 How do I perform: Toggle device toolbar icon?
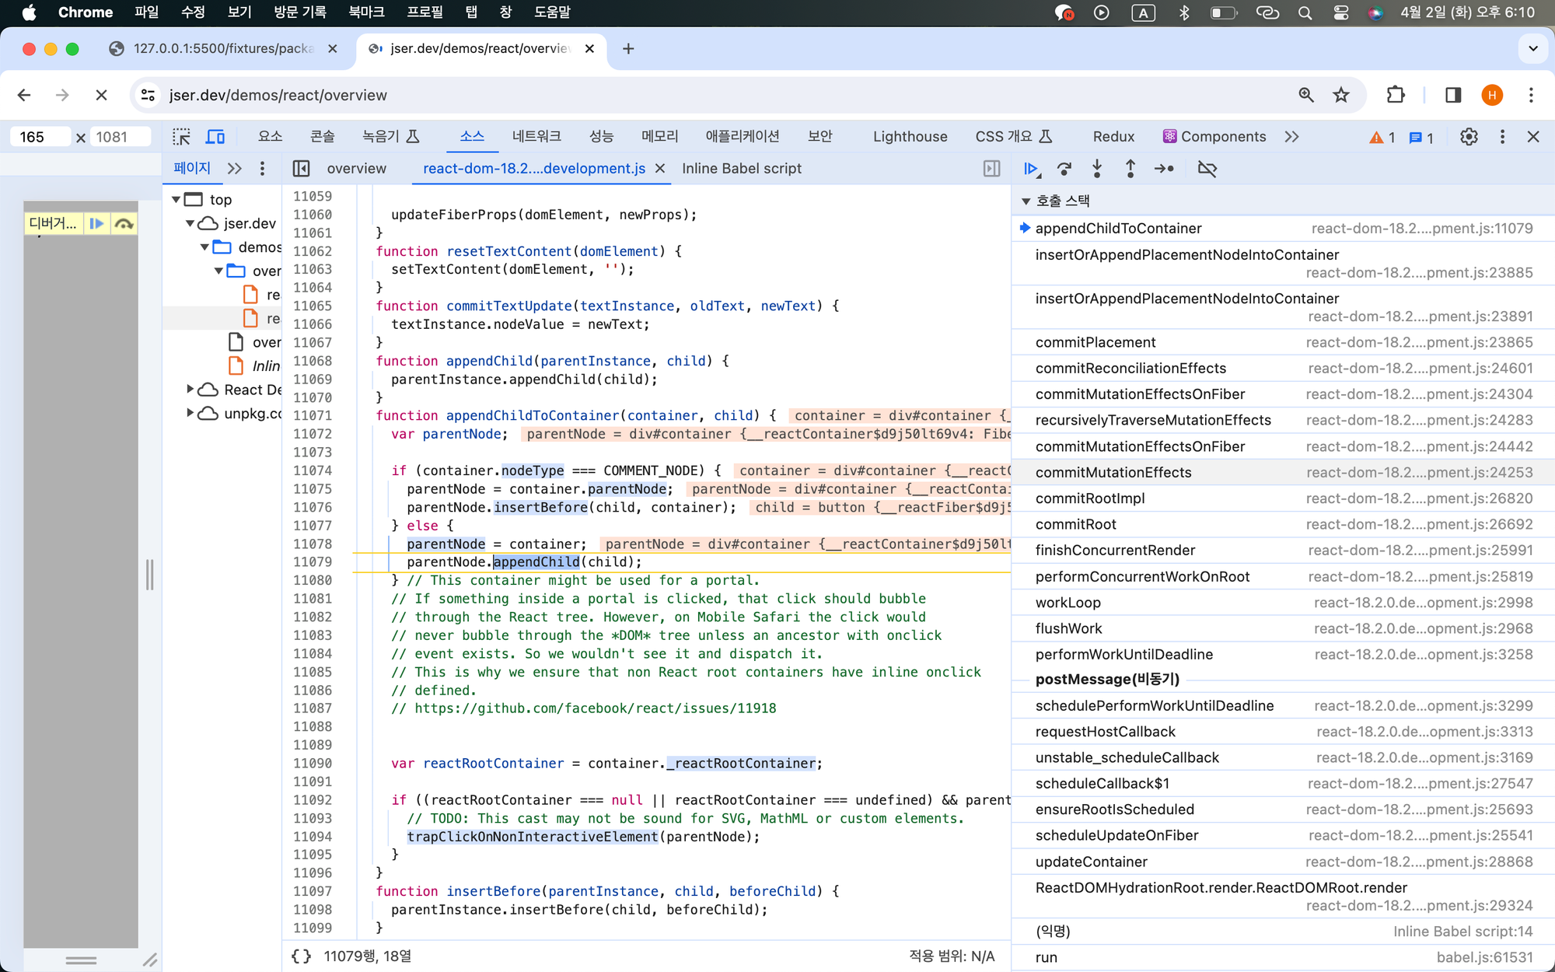tap(215, 137)
